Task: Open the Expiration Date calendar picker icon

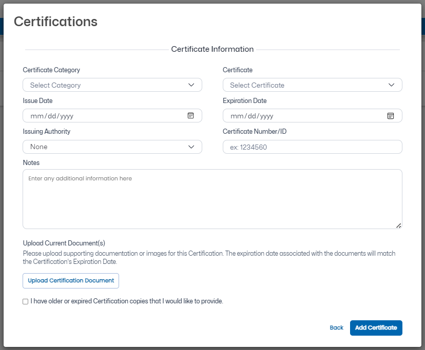Action: [390, 116]
